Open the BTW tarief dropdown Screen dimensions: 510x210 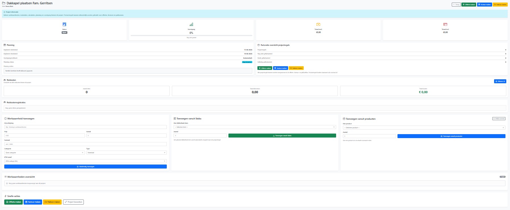86,161
